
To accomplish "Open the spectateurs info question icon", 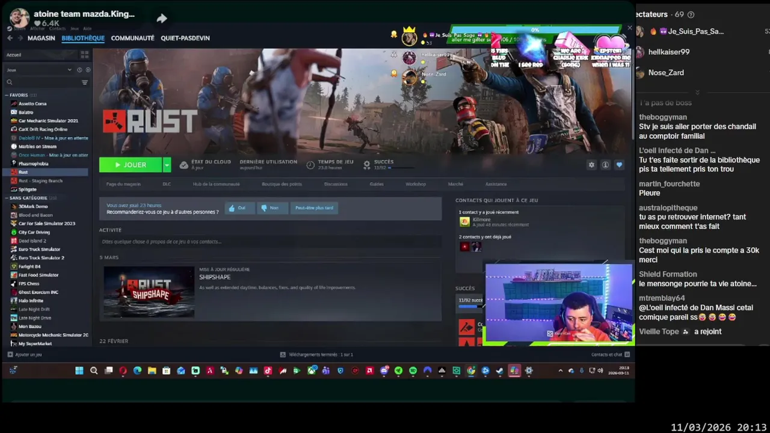I will (x=691, y=14).
